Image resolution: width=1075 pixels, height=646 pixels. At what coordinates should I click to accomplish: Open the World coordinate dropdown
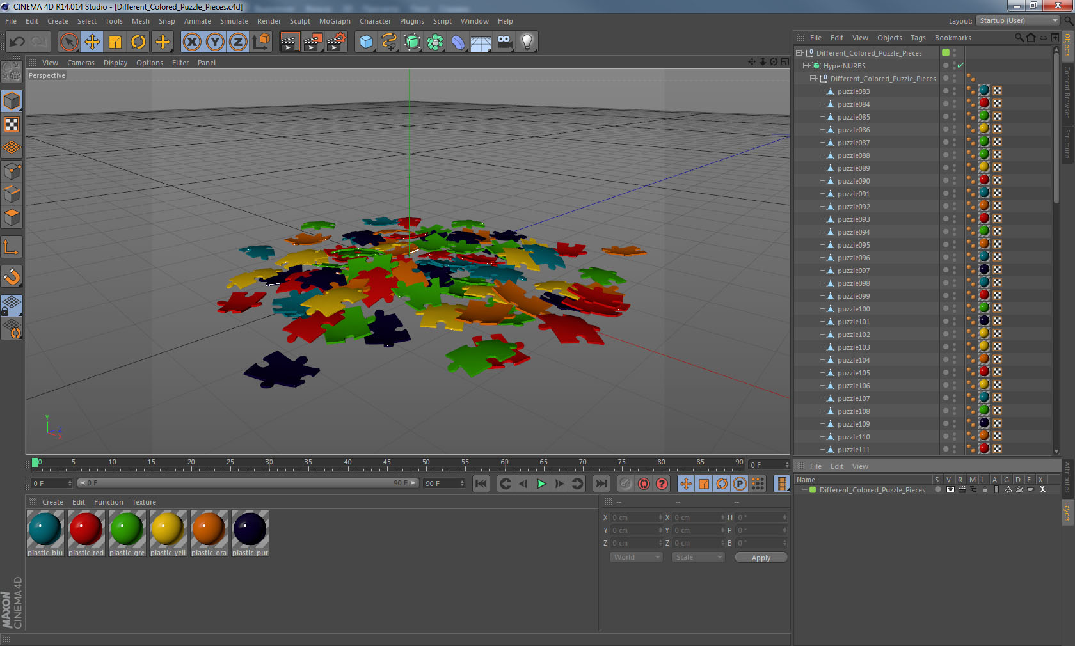point(636,557)
